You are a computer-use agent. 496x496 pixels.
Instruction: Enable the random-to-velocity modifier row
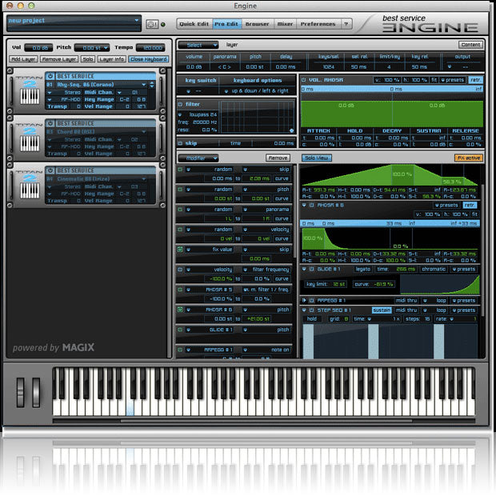click(180, 230)
